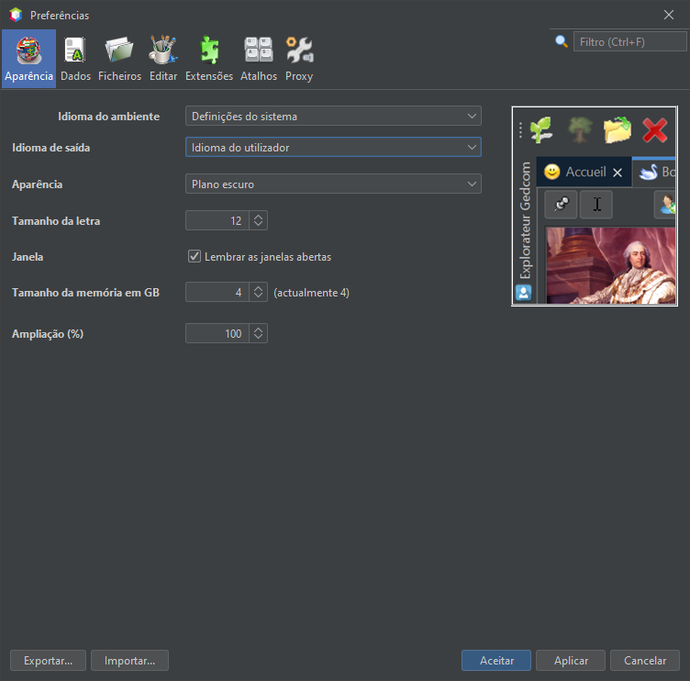
Task: Click the Ampliação (%) stepper arrows
Action: coord(259,334)
